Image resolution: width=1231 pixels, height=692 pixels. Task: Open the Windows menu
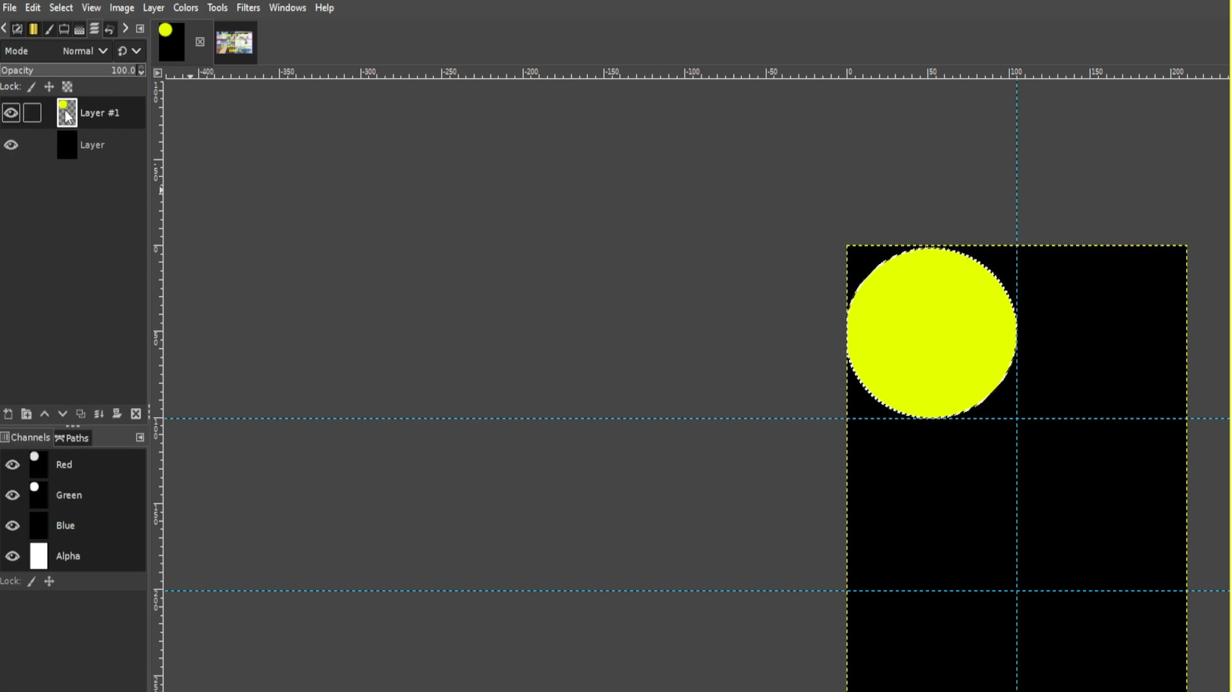[x=287, y=8]
